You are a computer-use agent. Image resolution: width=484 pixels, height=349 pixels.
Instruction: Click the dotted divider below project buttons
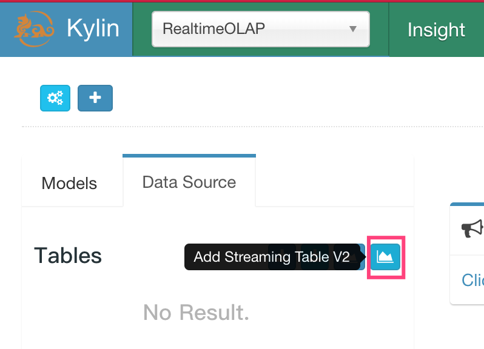(x=243, y=127)
